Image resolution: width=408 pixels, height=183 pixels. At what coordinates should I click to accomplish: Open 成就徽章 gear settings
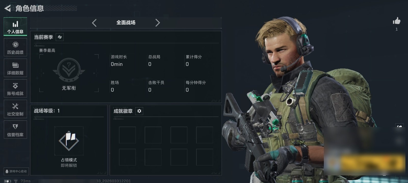(x=139, y=111)
